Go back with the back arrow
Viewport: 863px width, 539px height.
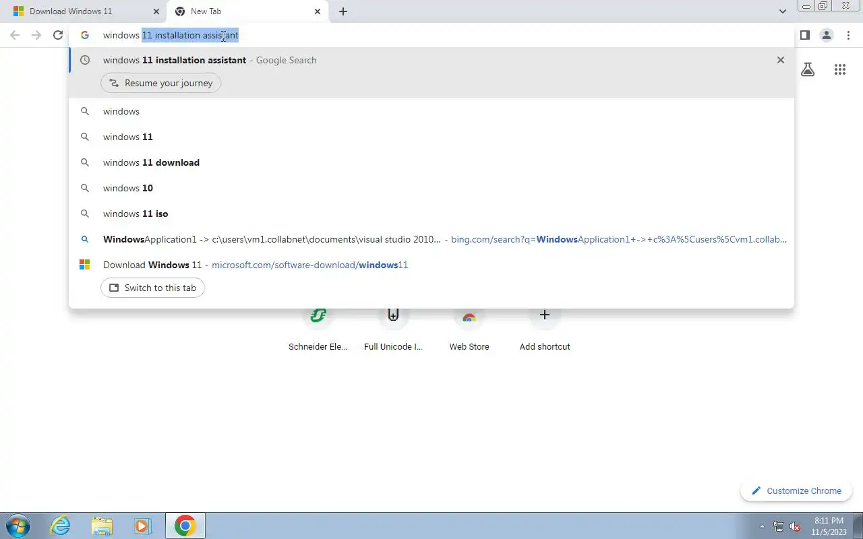pyautogui.click(x=15, y=35)
